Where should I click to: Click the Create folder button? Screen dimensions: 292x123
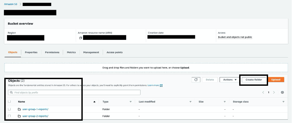coord(254,80)
